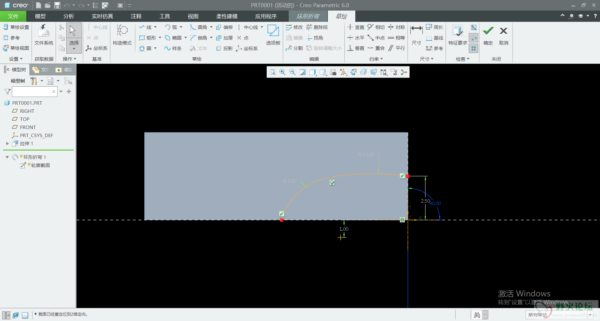Click the 特征要求 feature requirements icon
This screenshot has width=600, height=321.
[457, 35]
